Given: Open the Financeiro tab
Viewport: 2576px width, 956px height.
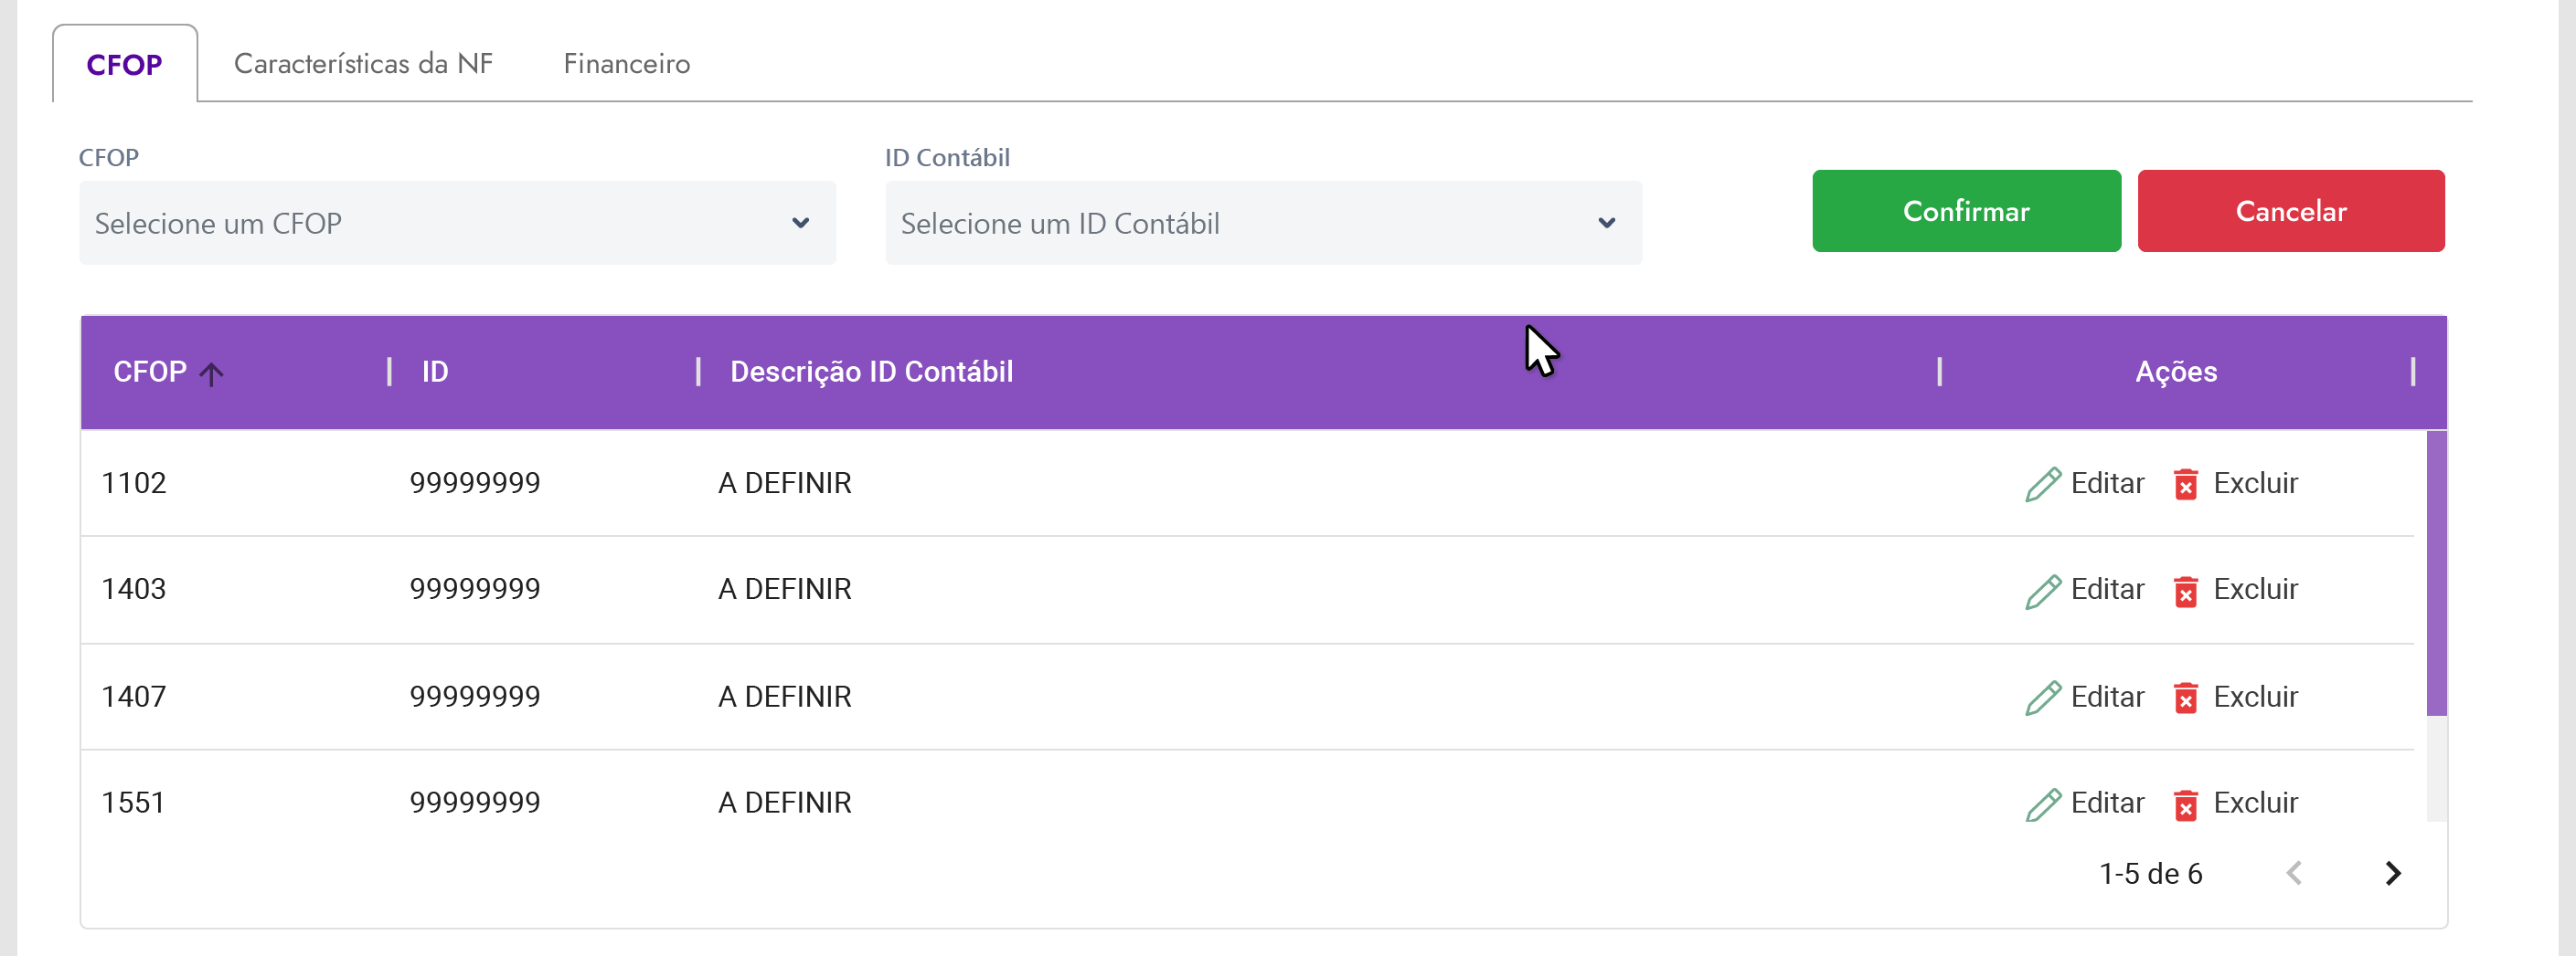Looking at the screenshot, I should (626, 64).
